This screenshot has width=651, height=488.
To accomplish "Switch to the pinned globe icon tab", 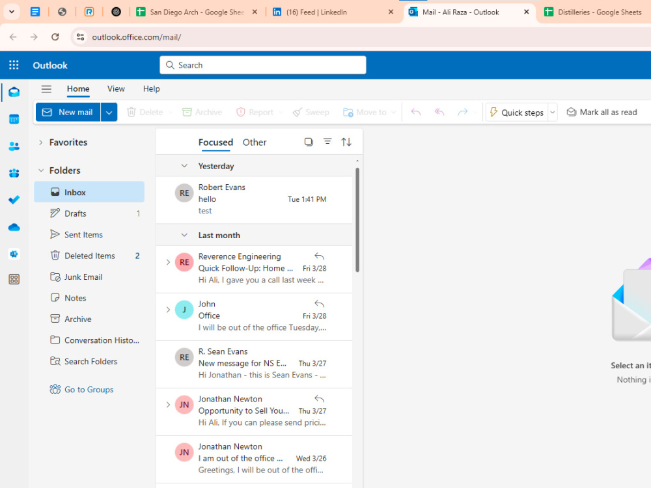I will tap(62, 12).
